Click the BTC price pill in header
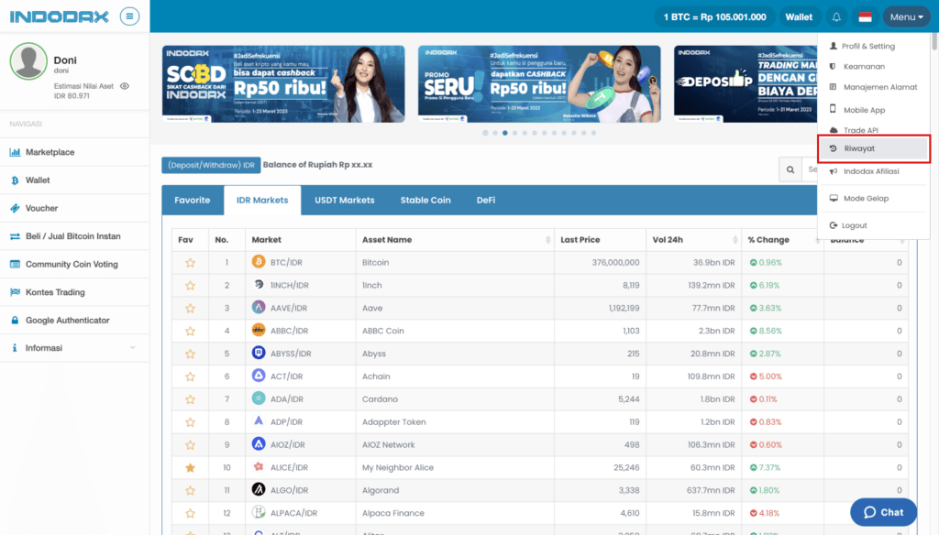 coord(714,16)
